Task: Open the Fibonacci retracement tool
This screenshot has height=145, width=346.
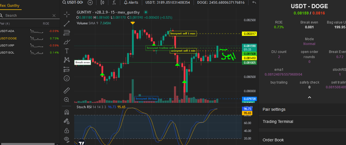Action: pos(67,33)
